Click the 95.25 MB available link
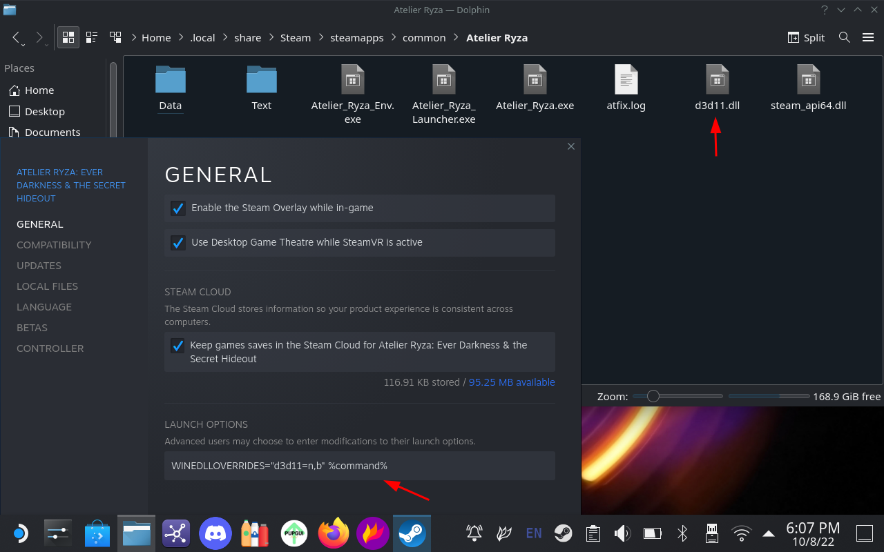Screen dimensions: 884x552 pos(512,382)
